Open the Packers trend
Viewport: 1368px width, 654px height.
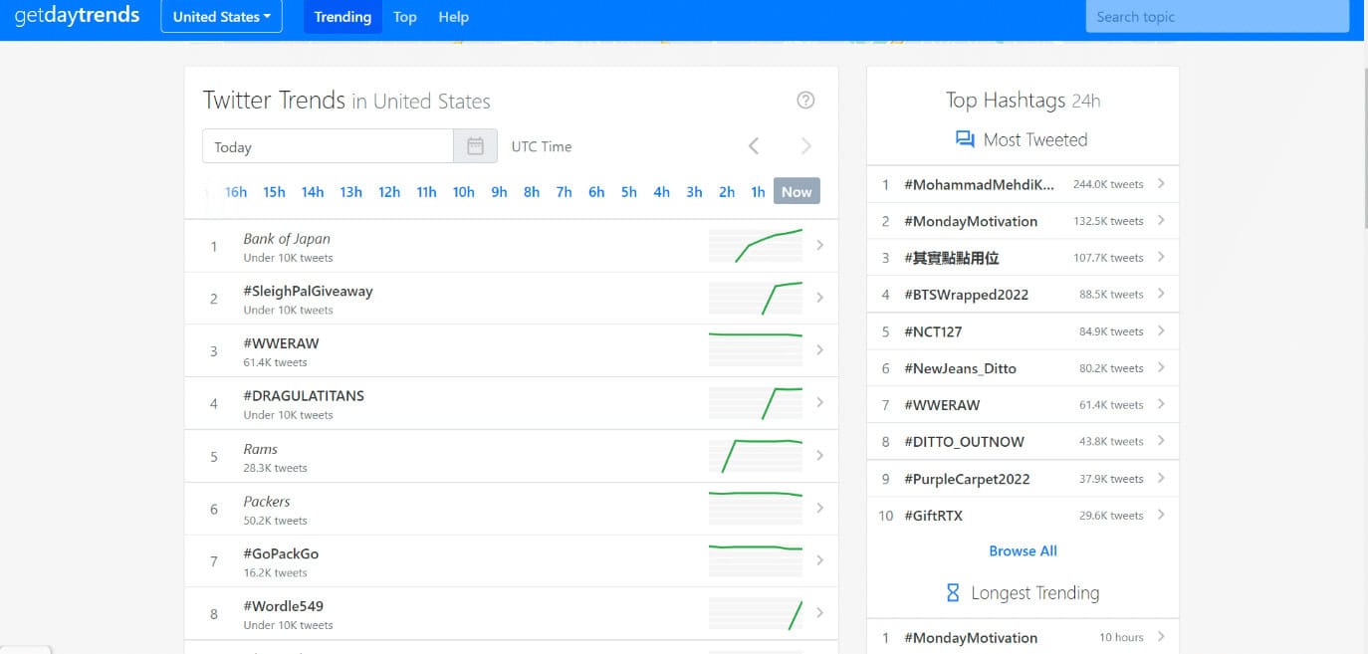267,502
